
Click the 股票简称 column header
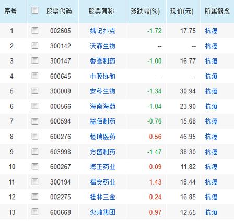(x=101, y=11)
